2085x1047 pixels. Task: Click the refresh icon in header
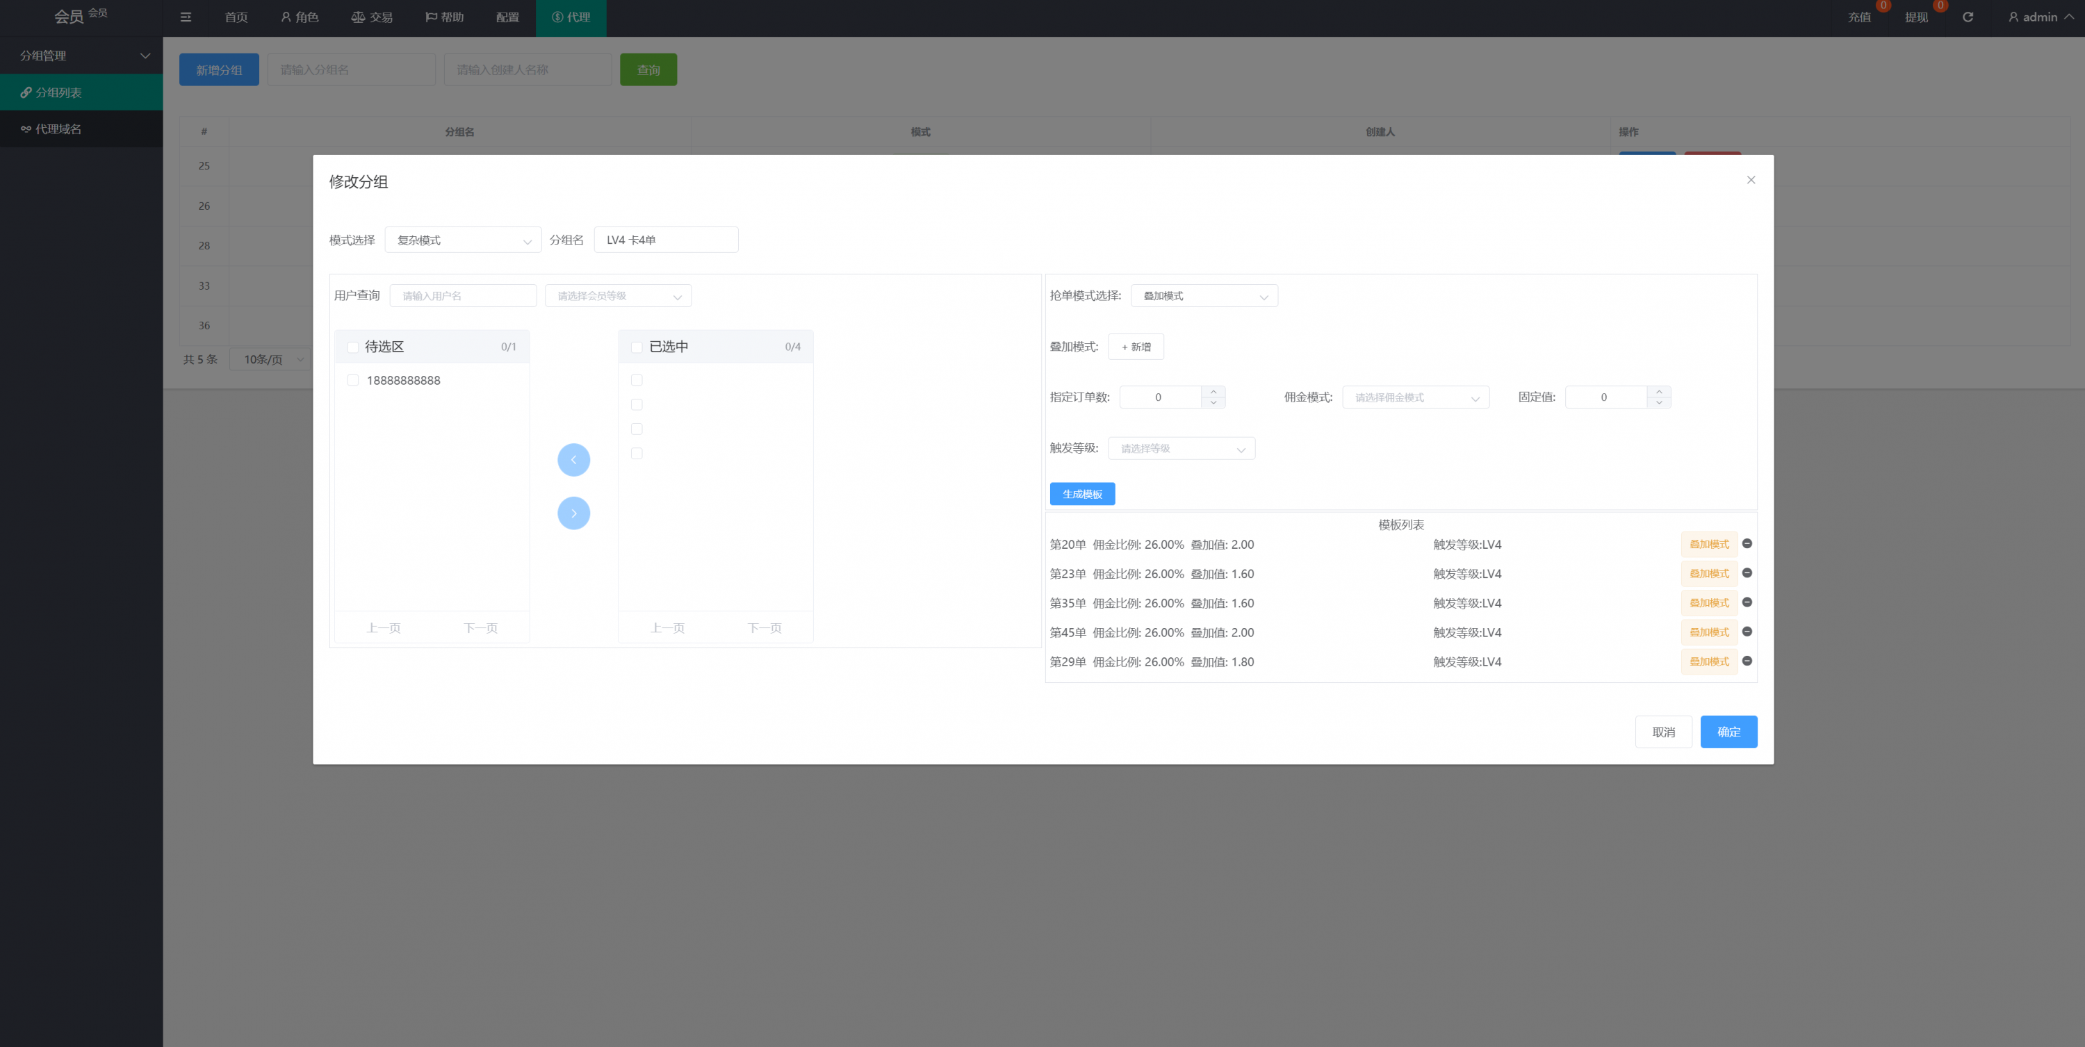point(1968,17)
